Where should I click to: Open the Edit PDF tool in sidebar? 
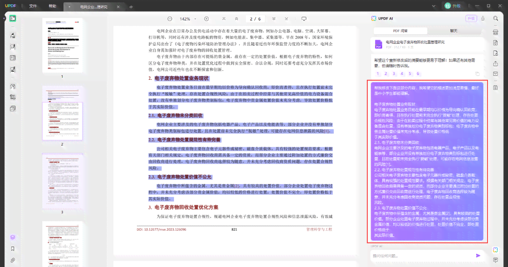point(13,47)
